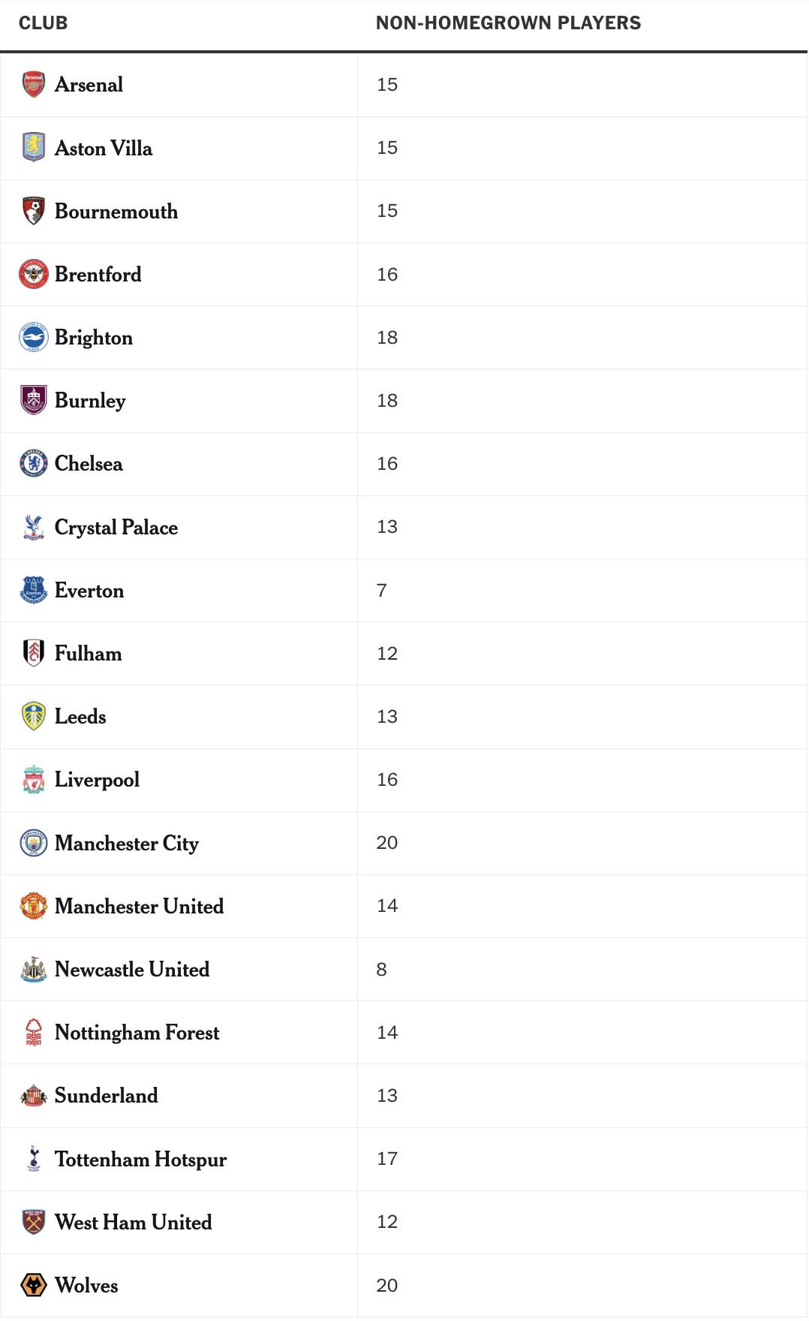Click the Wolves wolf-head logo
The width and height of the screenshot is (809, 1321).
[34, 1285]
